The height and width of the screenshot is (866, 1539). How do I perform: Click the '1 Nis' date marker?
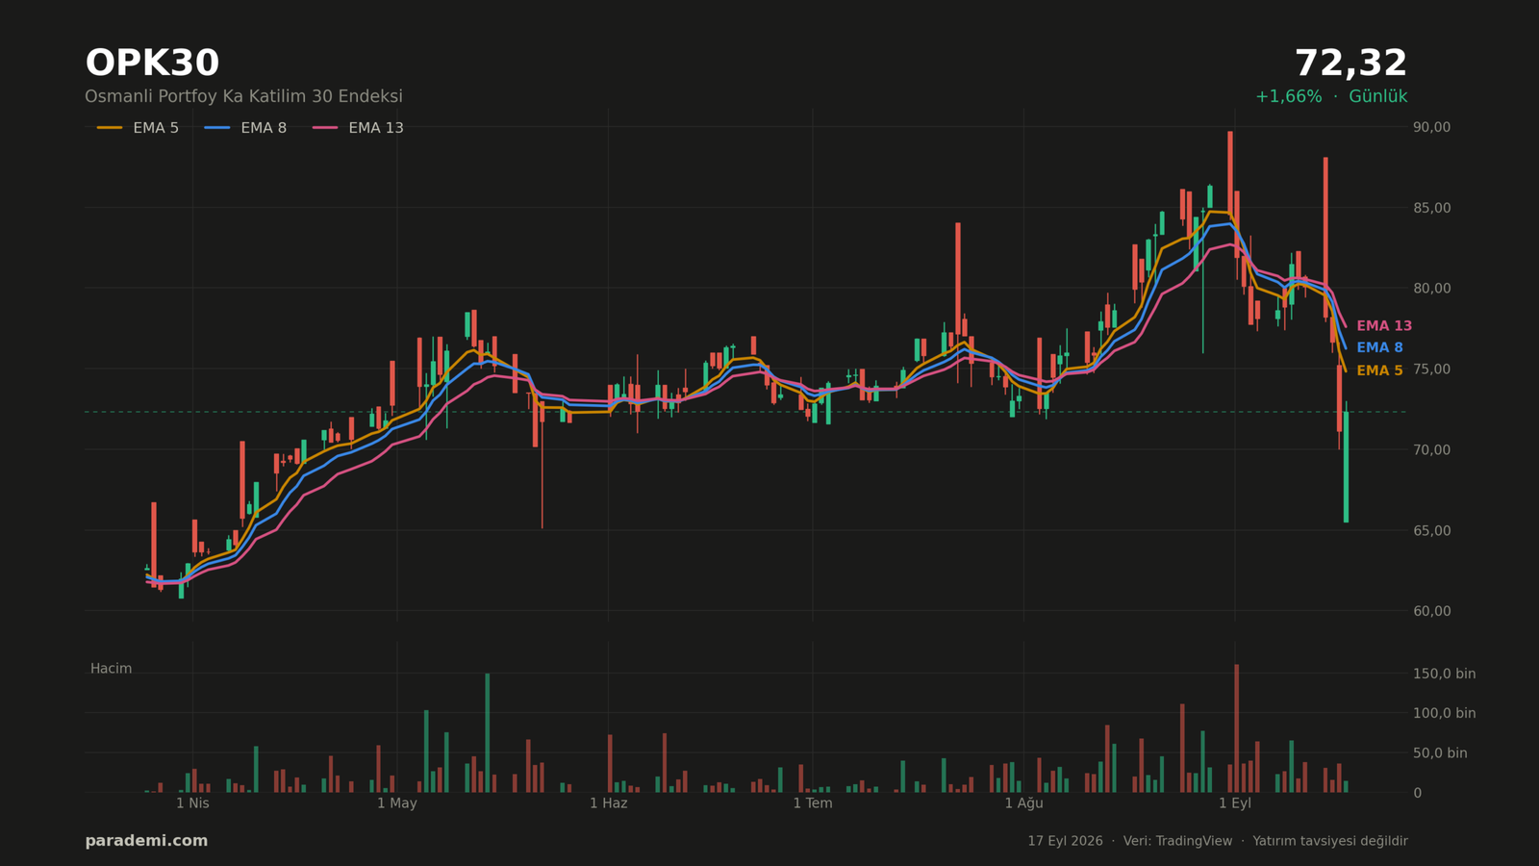(x=192, y=803)
